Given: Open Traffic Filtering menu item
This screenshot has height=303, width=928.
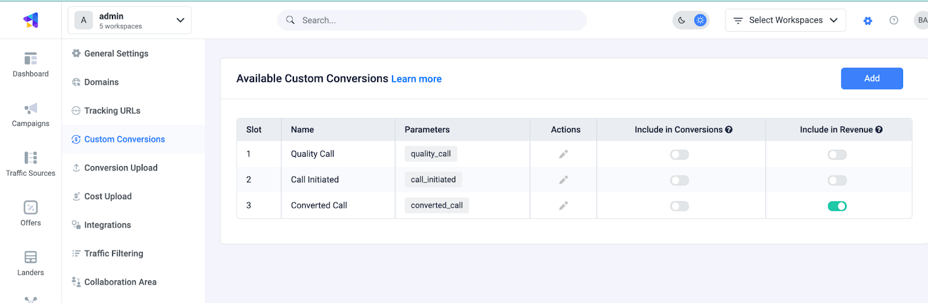Looking at the screenshot, I should (133, 253).
